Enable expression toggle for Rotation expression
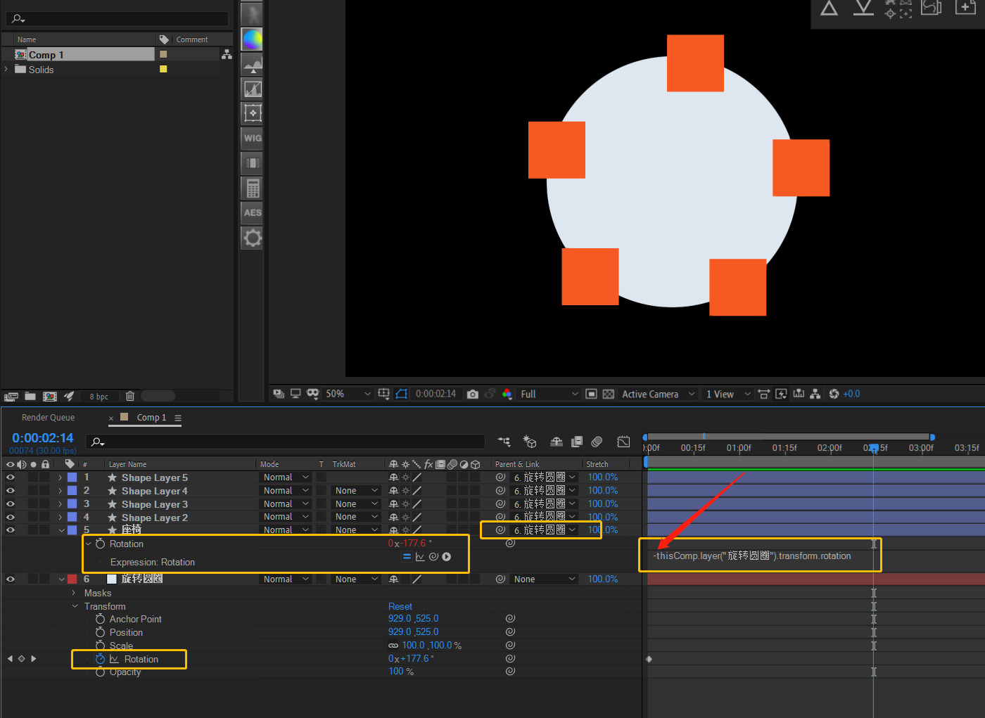Viewport: 985px width, 718px height. 406,556
